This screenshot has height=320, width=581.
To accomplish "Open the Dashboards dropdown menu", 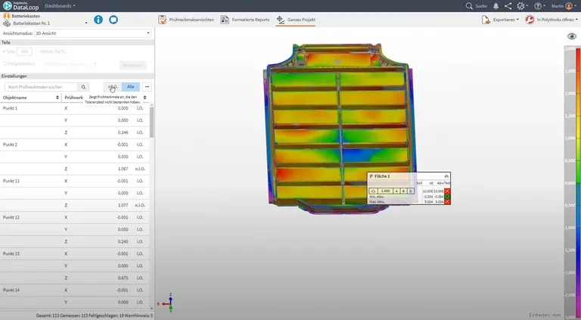I will 60,6.
